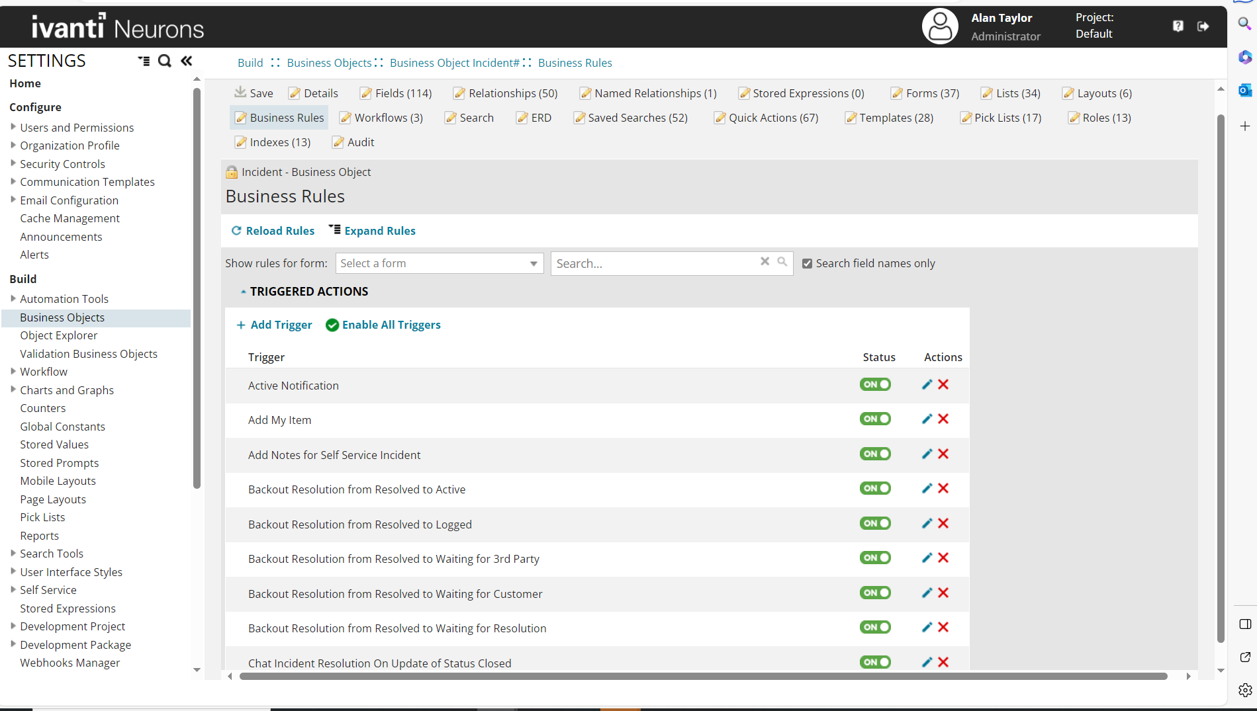The height and width of the screenshot is (711, 1257).
Task: Open the Quick Actions (67) section
Action: pyautogui.click(x=773, y=118)
